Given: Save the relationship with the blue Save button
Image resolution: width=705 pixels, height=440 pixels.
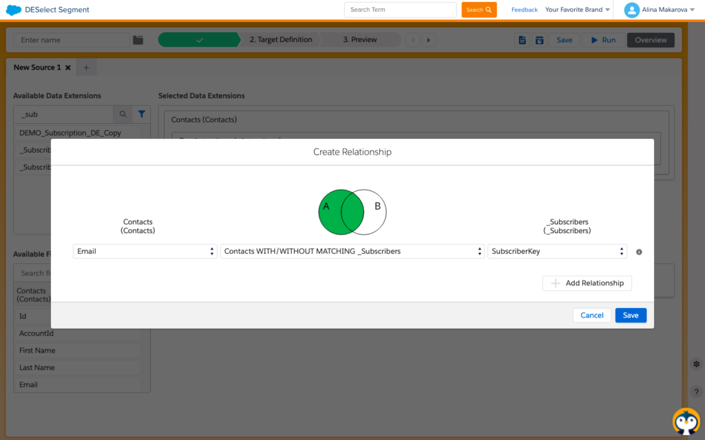Looking at the screenshot, I should click(x=631, y=316).
